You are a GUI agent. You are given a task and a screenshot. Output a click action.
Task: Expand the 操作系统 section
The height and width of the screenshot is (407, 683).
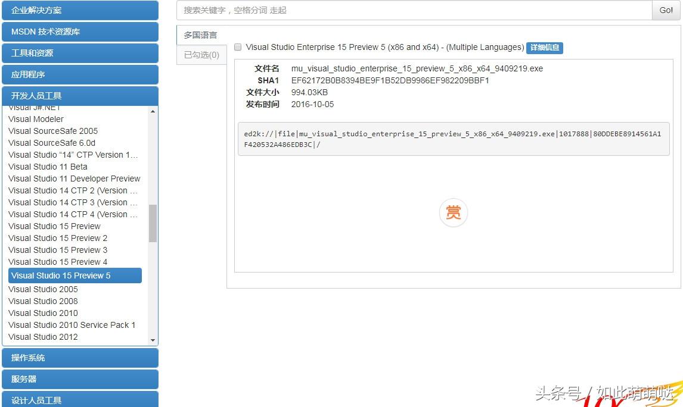pyautogui.click(x=80, y=358)
